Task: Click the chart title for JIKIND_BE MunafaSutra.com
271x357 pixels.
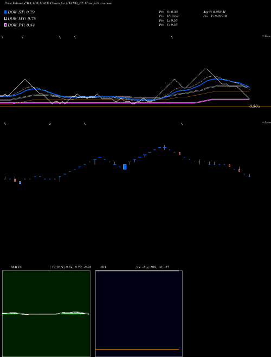Action: 57,3
